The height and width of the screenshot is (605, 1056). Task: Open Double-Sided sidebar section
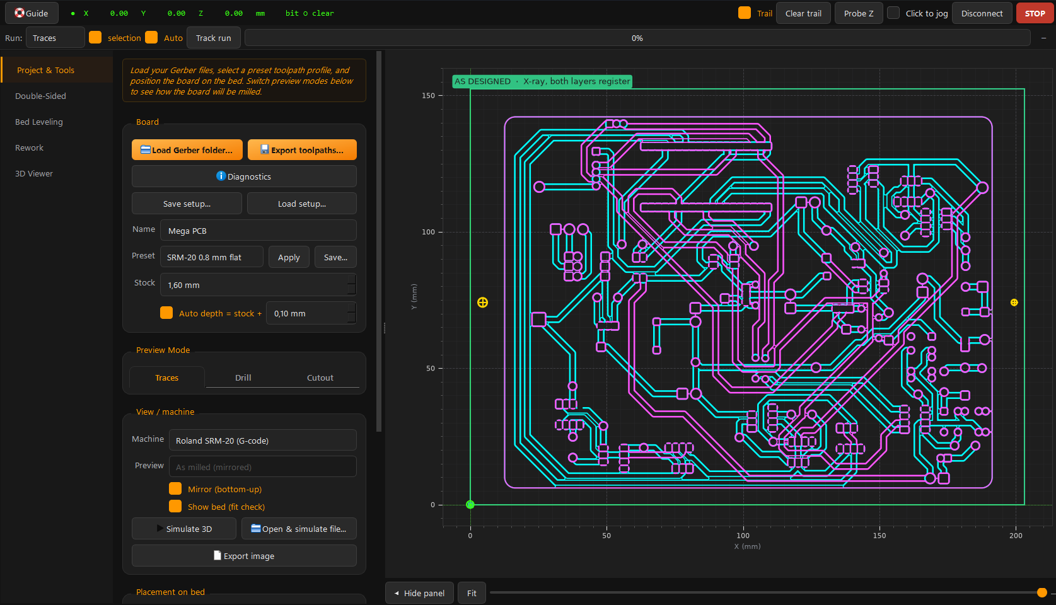click(57, 96)
